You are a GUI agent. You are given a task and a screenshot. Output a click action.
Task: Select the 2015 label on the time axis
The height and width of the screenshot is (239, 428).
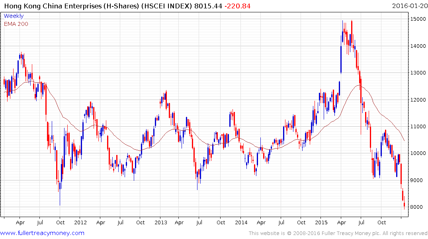[321, 222]
